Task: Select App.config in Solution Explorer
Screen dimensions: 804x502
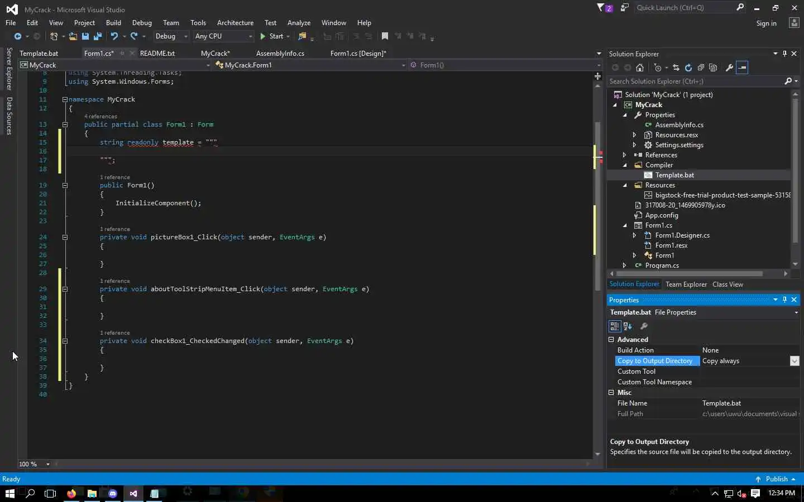Action: tap(662, 215)
